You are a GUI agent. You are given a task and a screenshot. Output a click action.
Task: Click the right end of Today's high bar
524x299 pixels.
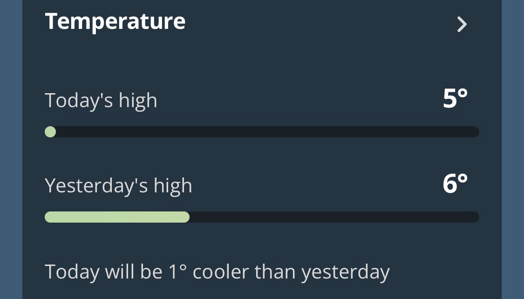tap(474, 132)
